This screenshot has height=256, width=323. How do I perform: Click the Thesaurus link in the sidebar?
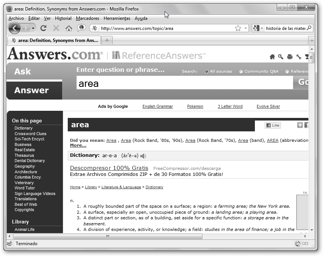(x=24, y=155)
